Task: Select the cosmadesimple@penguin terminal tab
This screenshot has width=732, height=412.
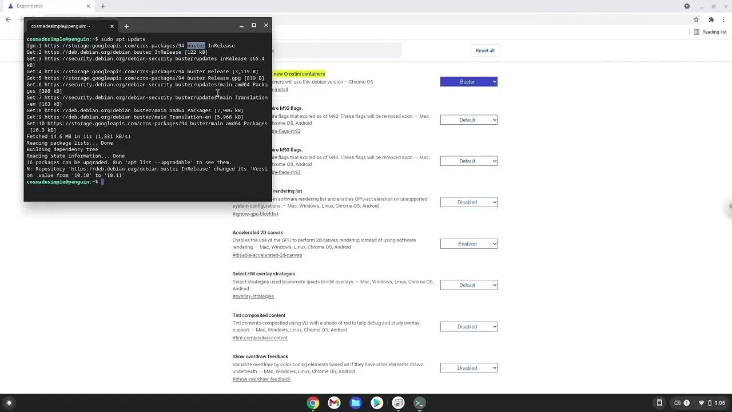Action: click(x=71, y=26)
